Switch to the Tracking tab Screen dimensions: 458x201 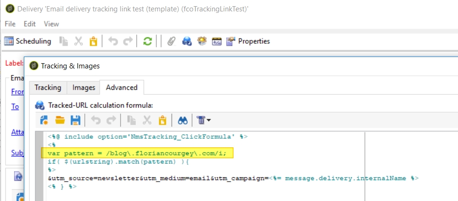(48, 87)
